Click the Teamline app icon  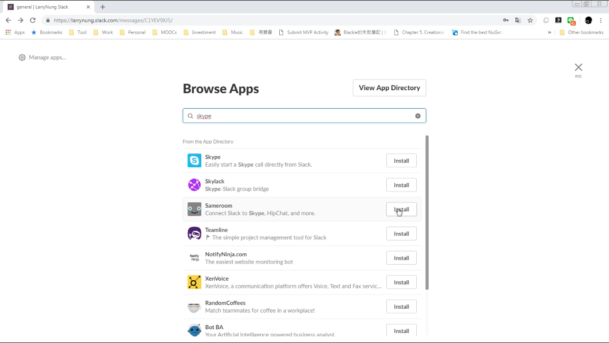pyautogui.click(x=194, y=233)
